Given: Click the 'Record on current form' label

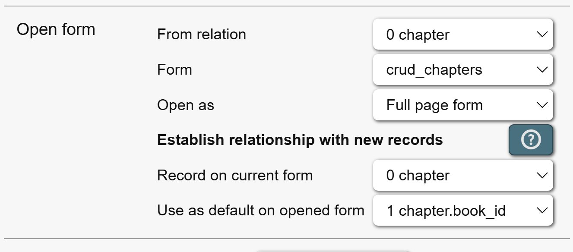Looking at the screenshot, I should coord(235,176).
